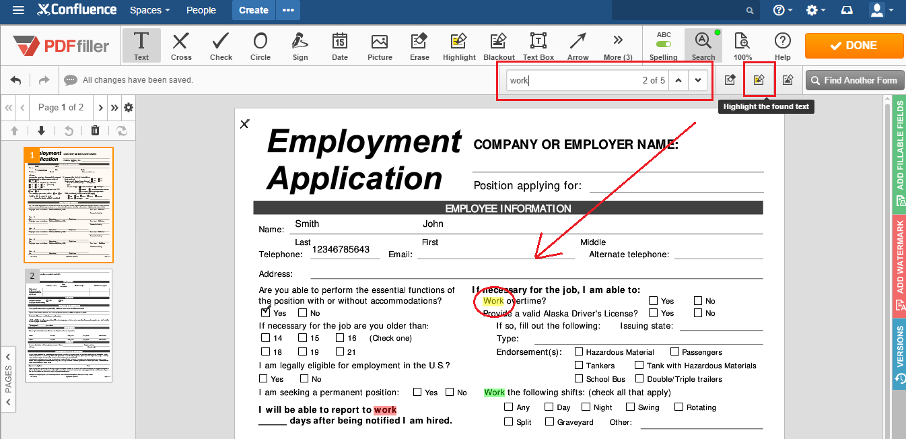Check the Yes box for Work overtime
906x439 pixels.
coord(654,301)
